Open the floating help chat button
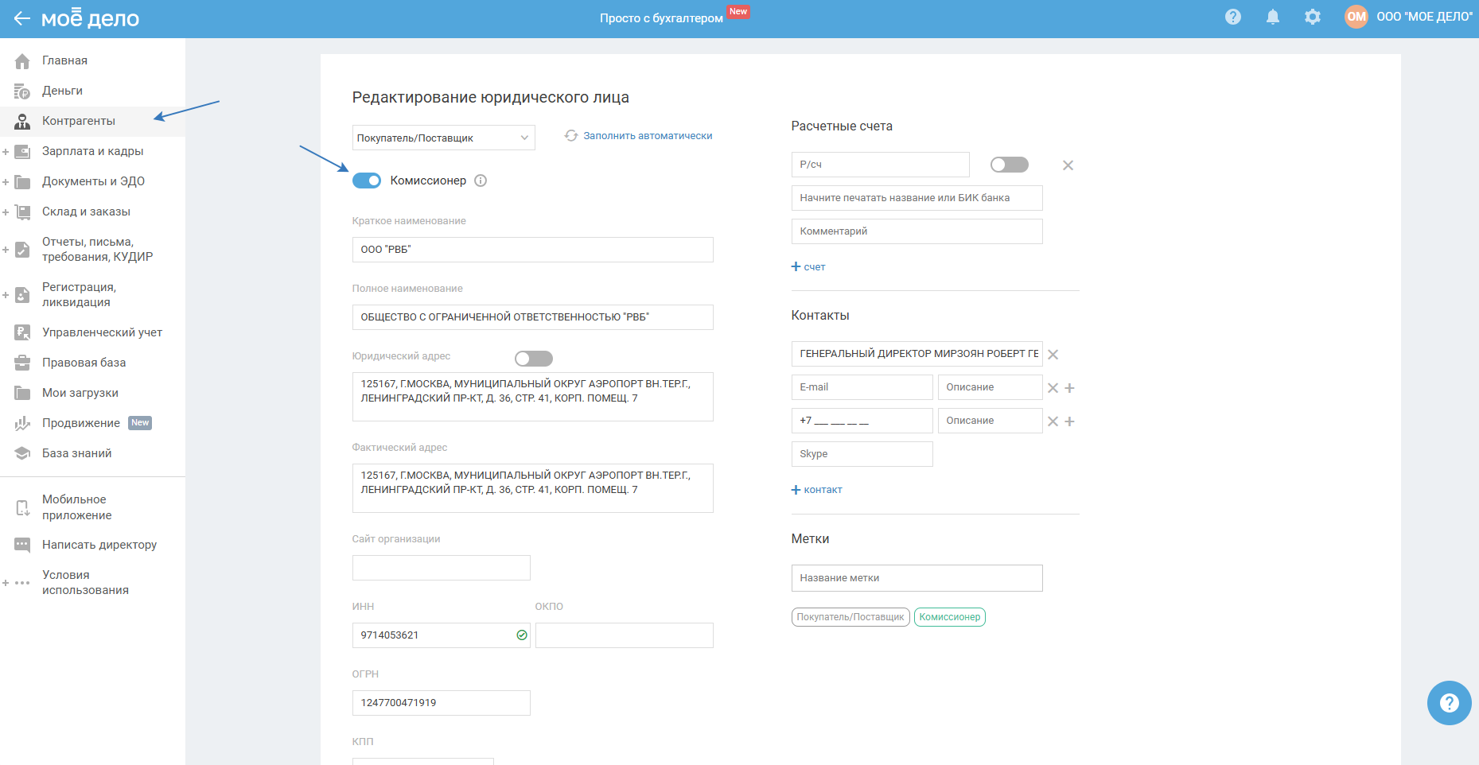The image size is (1479, 765). (1449, 703)
